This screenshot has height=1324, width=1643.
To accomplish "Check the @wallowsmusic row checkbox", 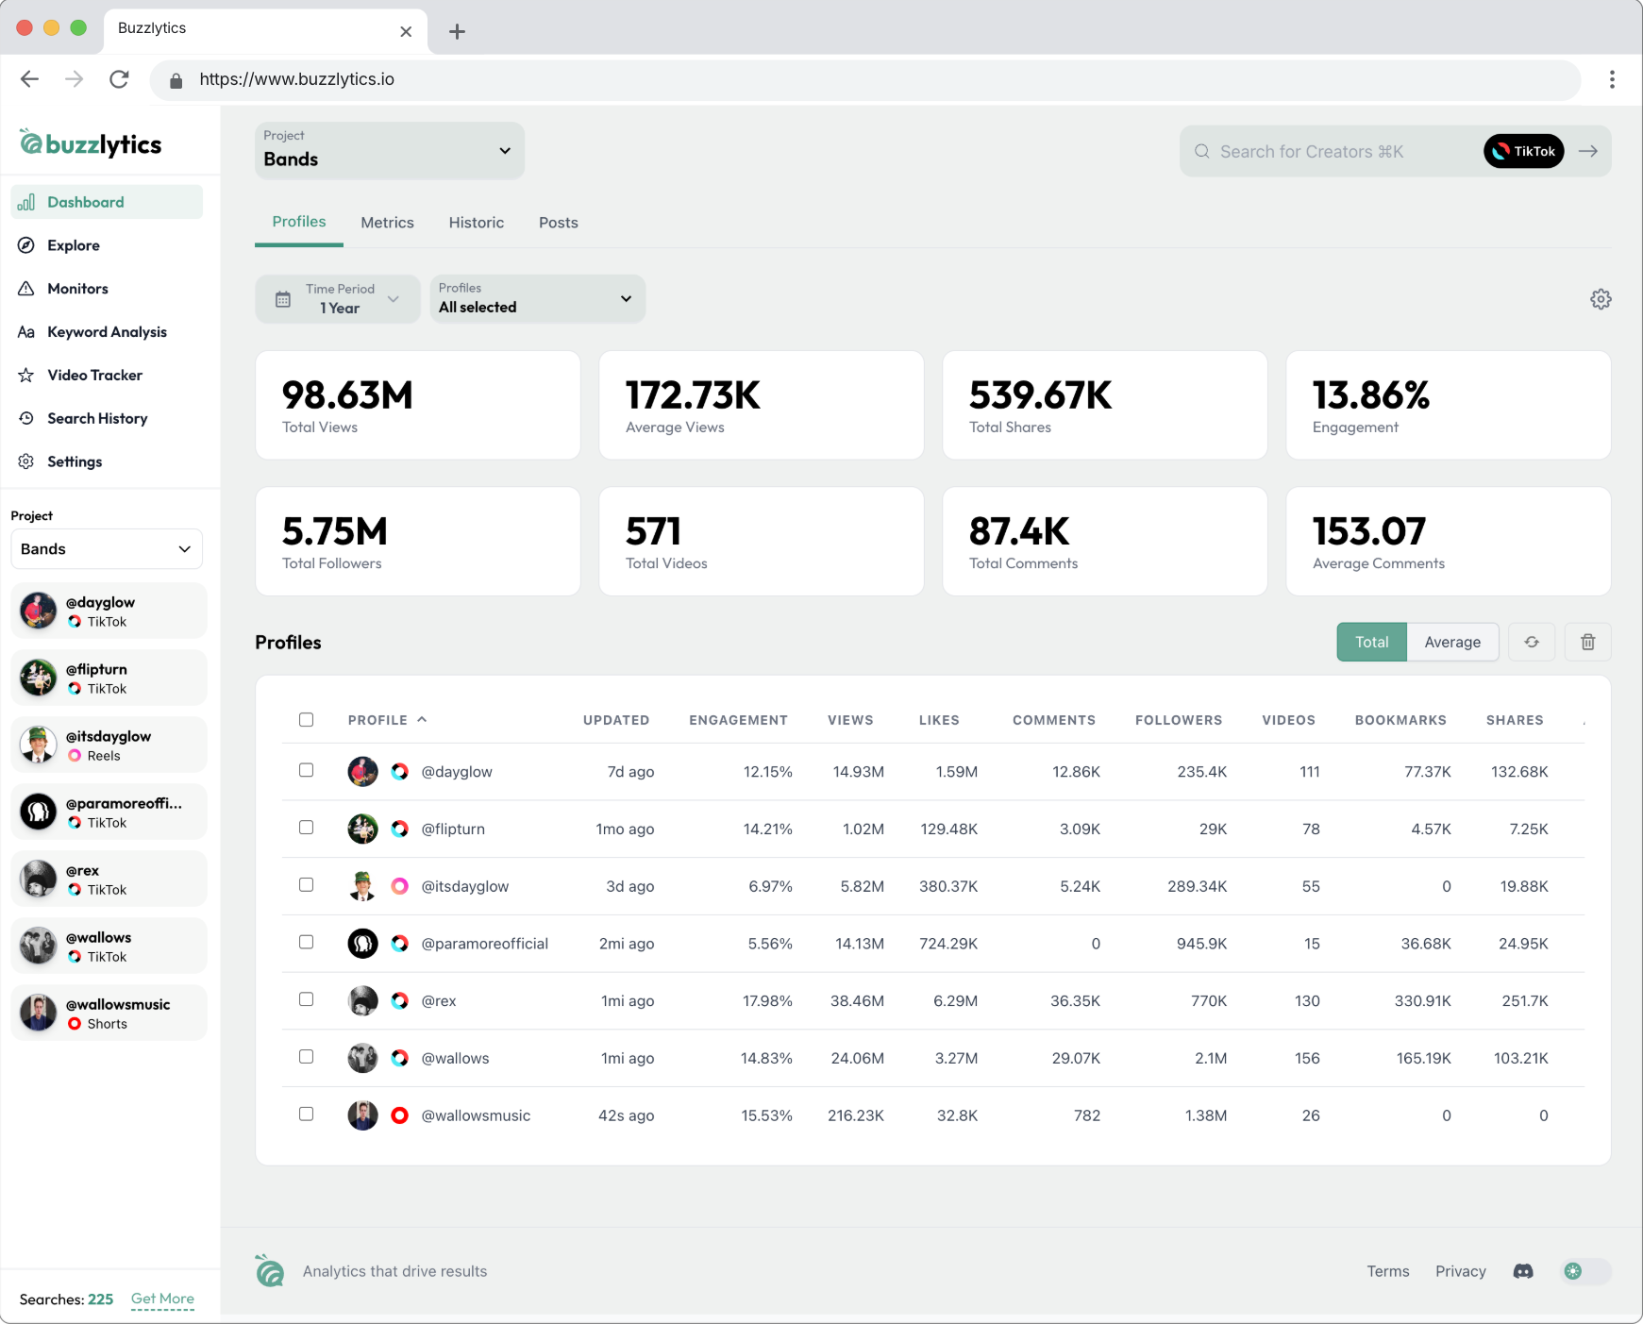I will pos(307,1115).
